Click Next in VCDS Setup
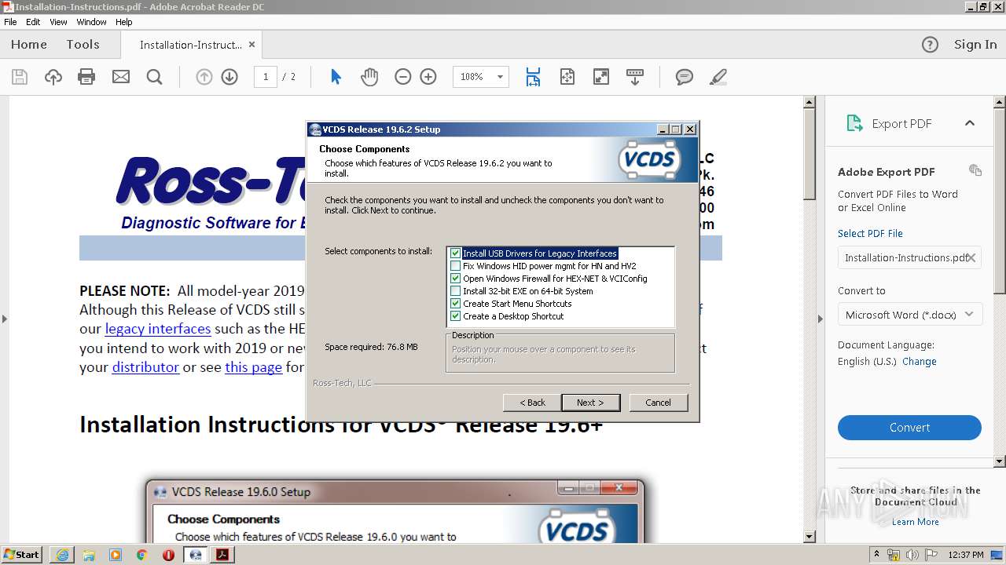The height and width of the screenshot is (565, 1006). coord(590,403)
